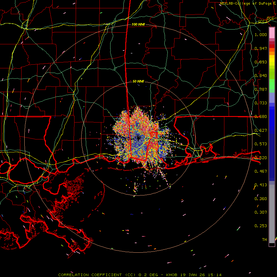This screenshot has width=277, height=277.
Task: Click the KMOB station identifier
Action: [x=172, y=275]
